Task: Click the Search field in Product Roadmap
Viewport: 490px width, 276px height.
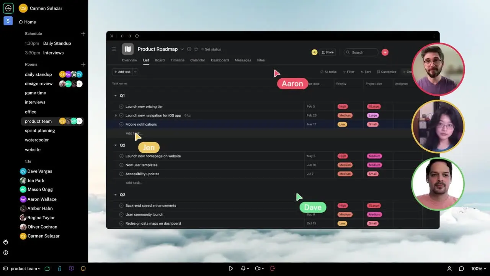Action: [361, 52]
